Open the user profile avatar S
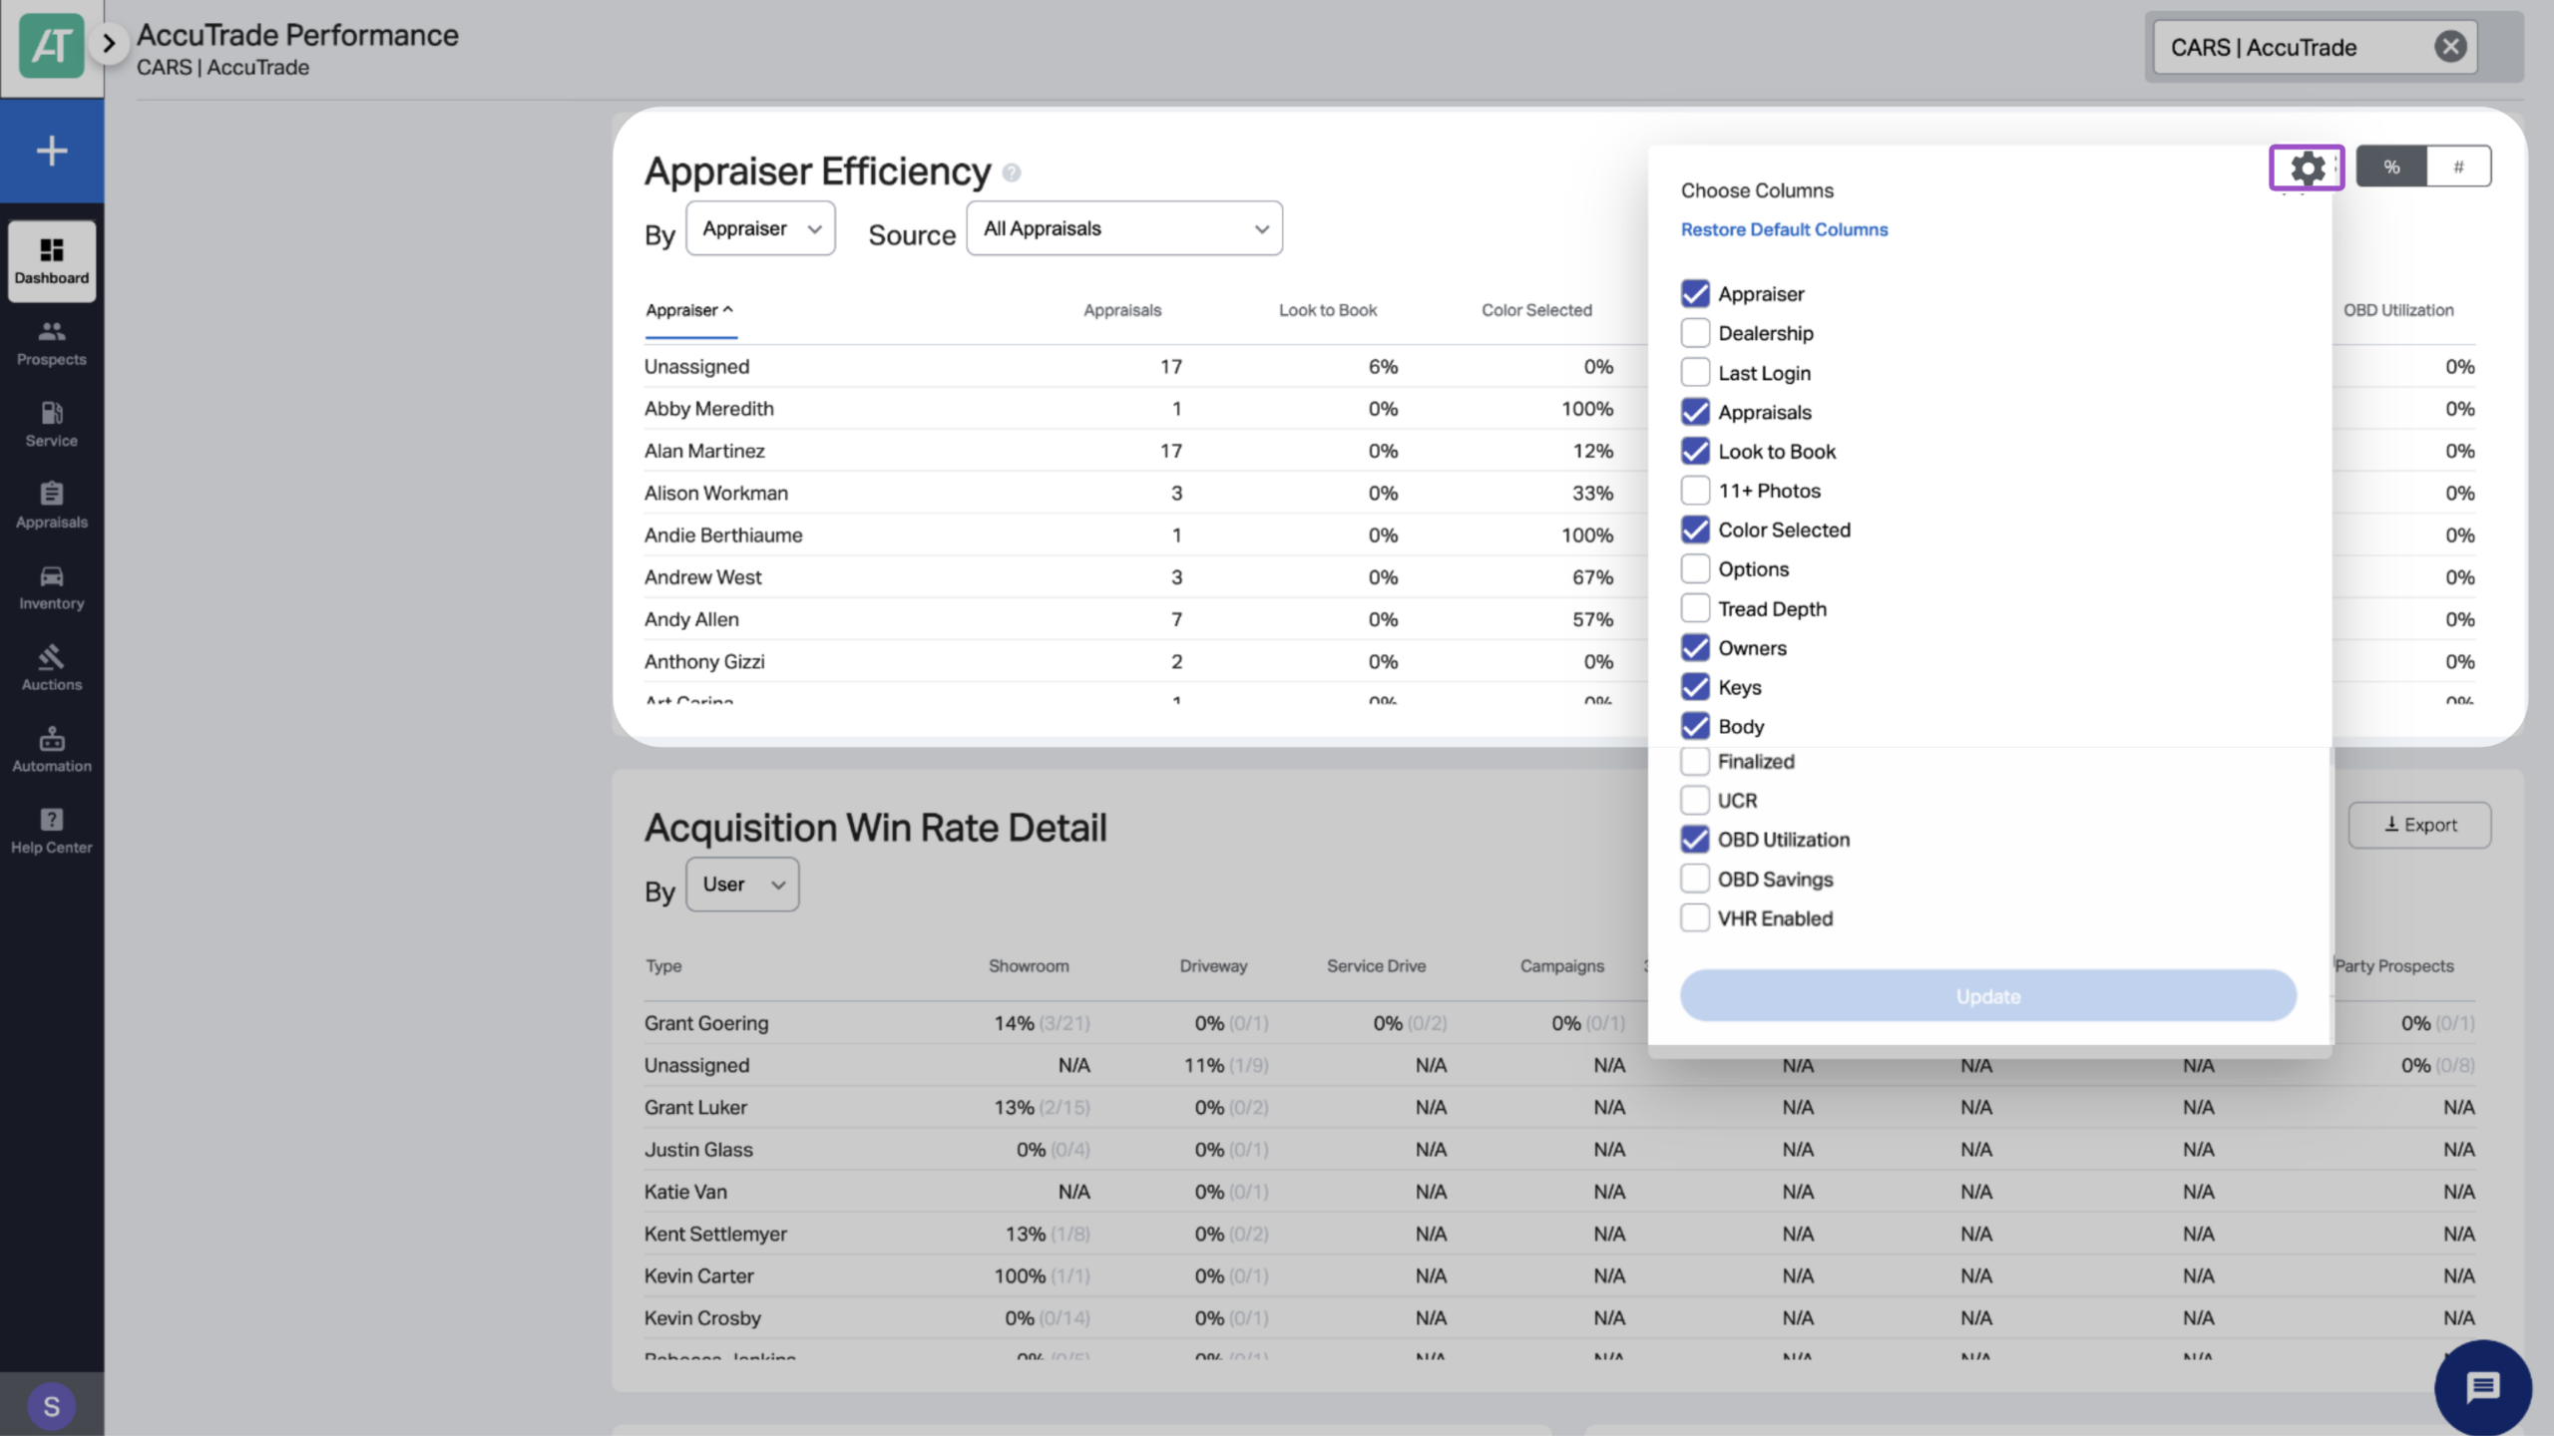The width and height of the screenshot is (2554, 1436). (52, 1406)
